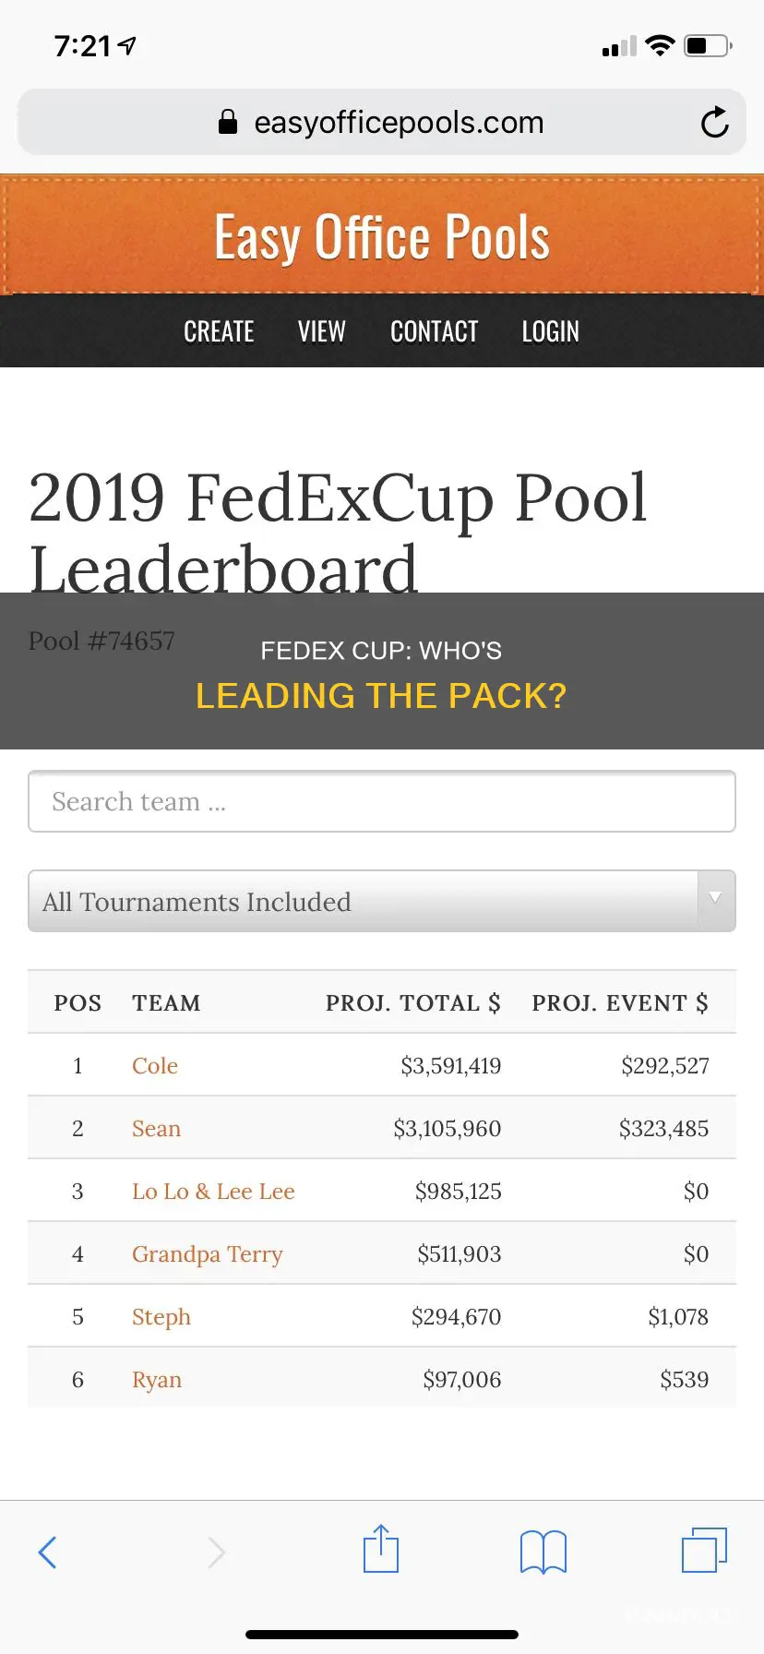
Task: Tap the battery status icon
Action: pyautogui.click(x=708, y=45)
